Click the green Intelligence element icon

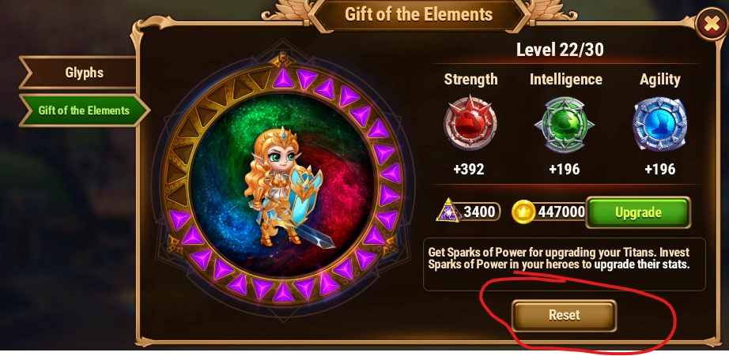pos(565,124)
